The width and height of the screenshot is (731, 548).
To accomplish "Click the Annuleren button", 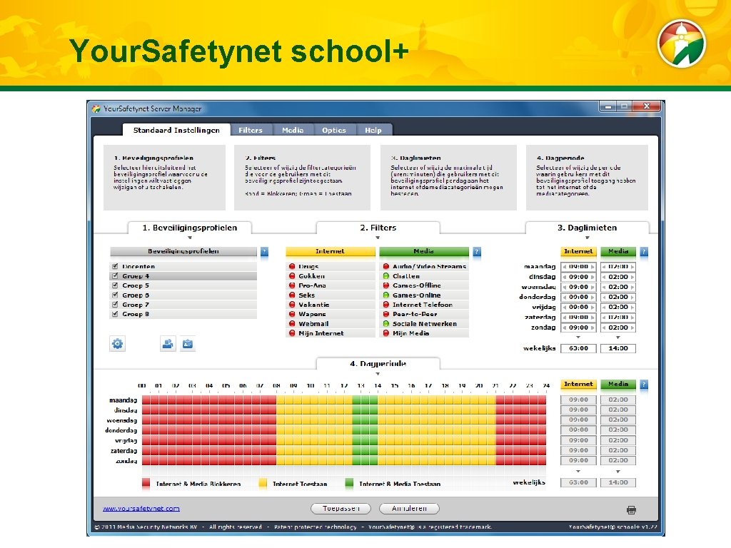I will coord(409,508).
